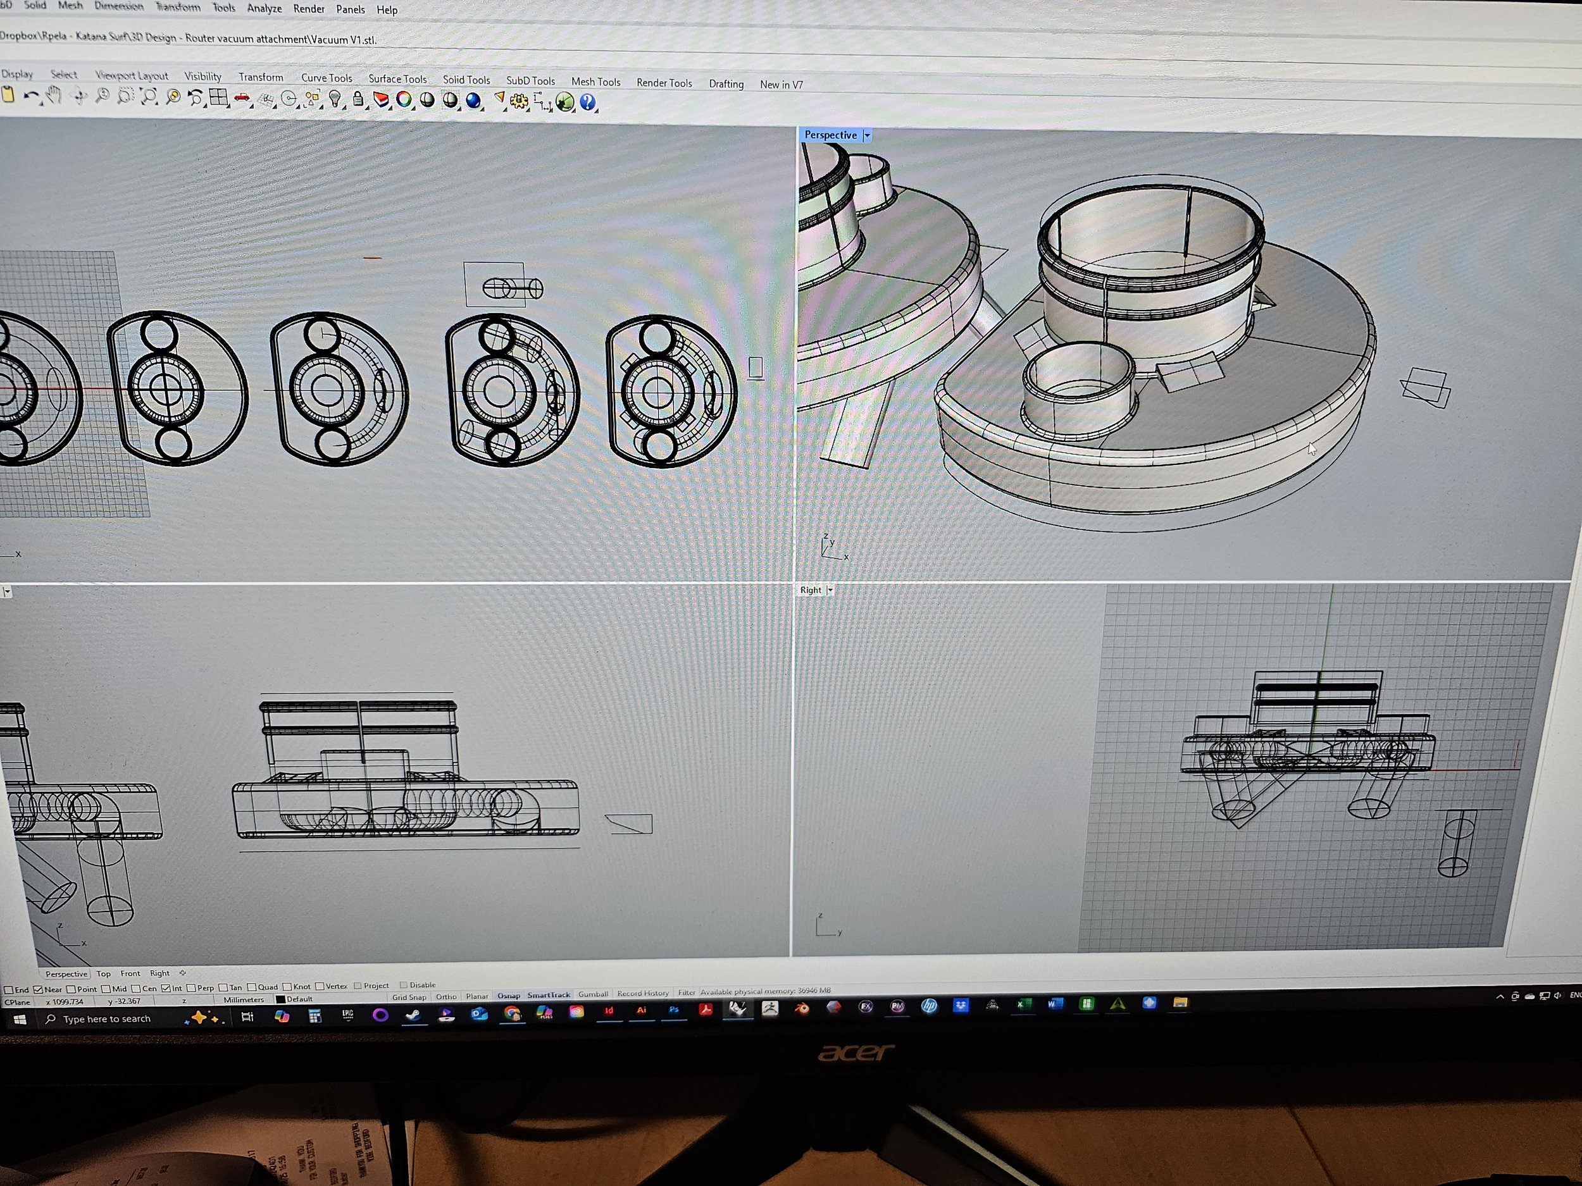The image size is (1582, 1186).
Task: Enable the Perp osnap checkbox
Action: [191, 988]
